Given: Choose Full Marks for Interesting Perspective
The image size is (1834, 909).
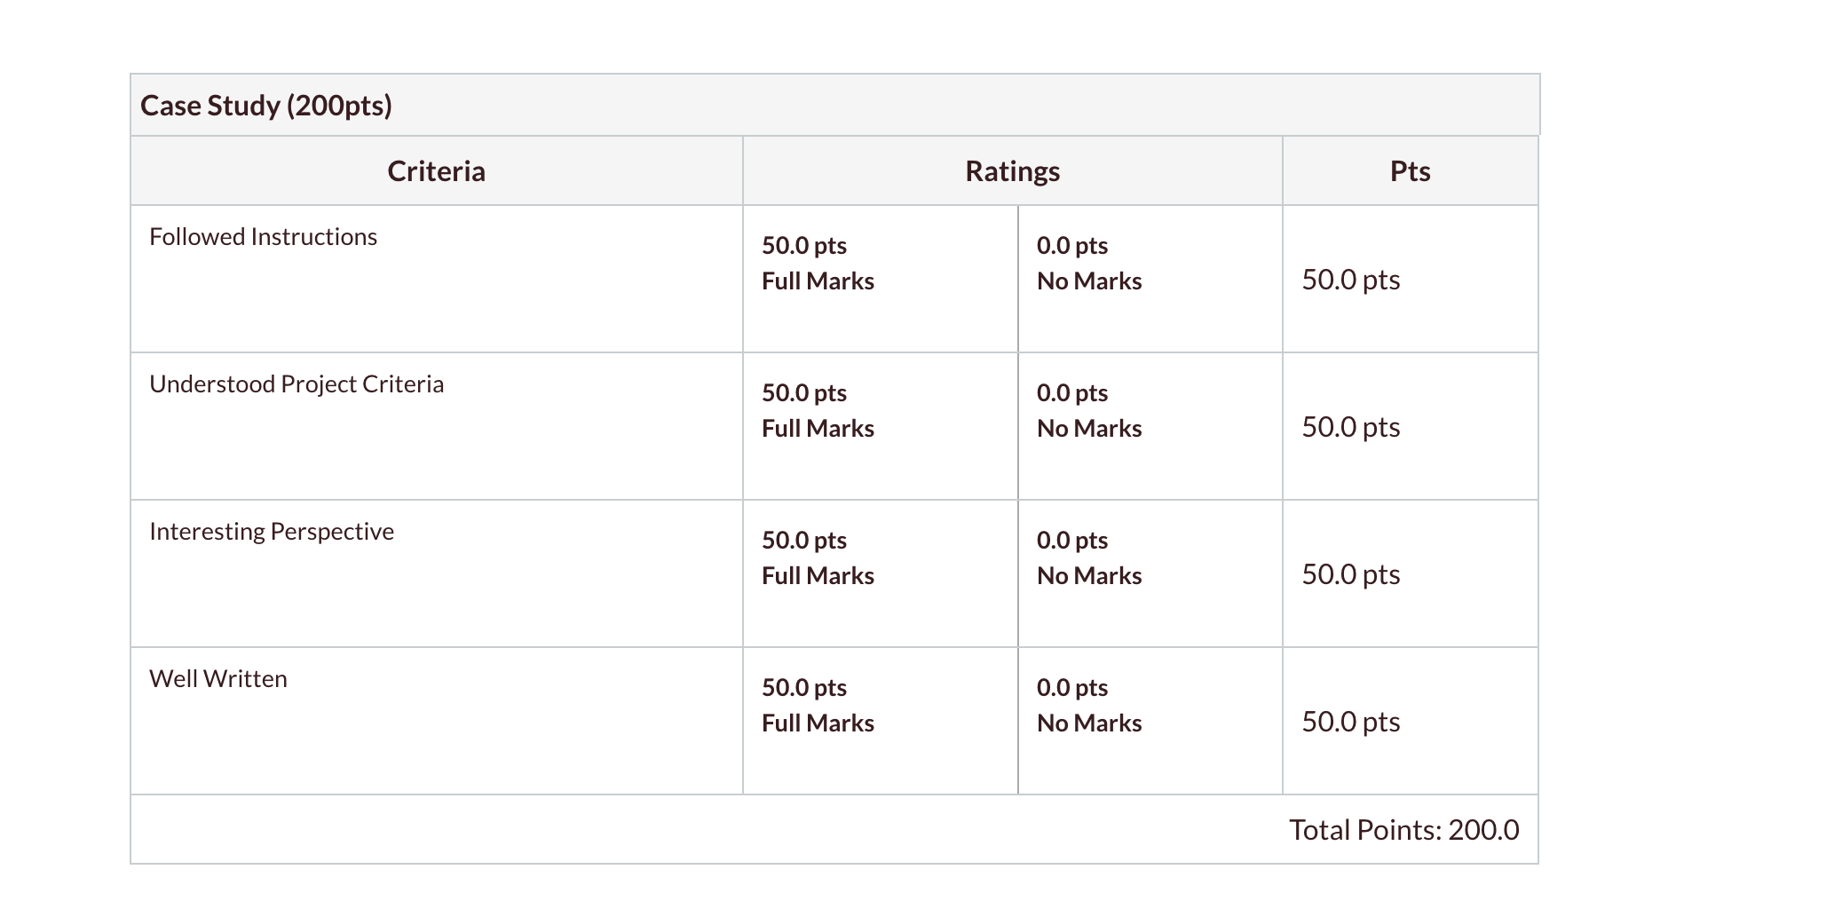Looking at the screenshot, I should tap(881, 573).
